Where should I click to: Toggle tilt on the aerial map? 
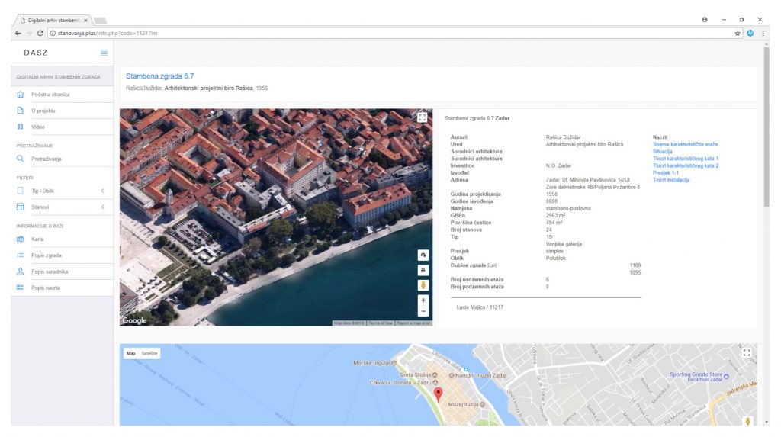(x=423, y=269)
